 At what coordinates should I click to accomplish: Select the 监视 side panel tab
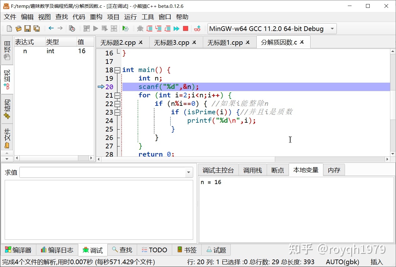(x=7, y=80)
